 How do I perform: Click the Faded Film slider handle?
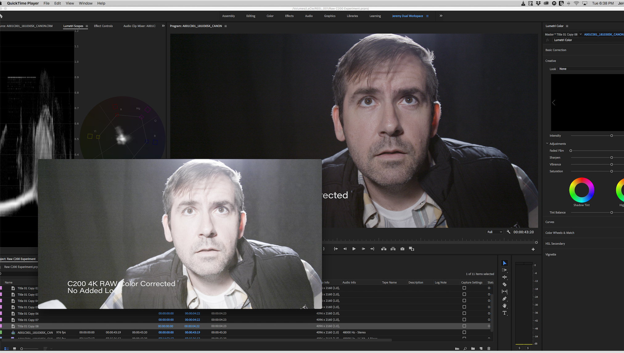coord(571,151)
